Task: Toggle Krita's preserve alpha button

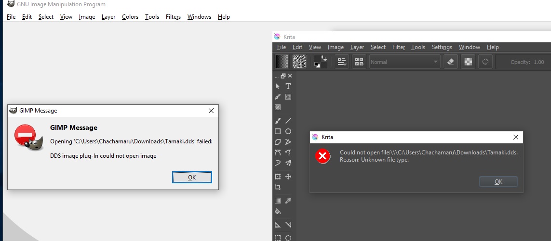Action: coord(468,62)
